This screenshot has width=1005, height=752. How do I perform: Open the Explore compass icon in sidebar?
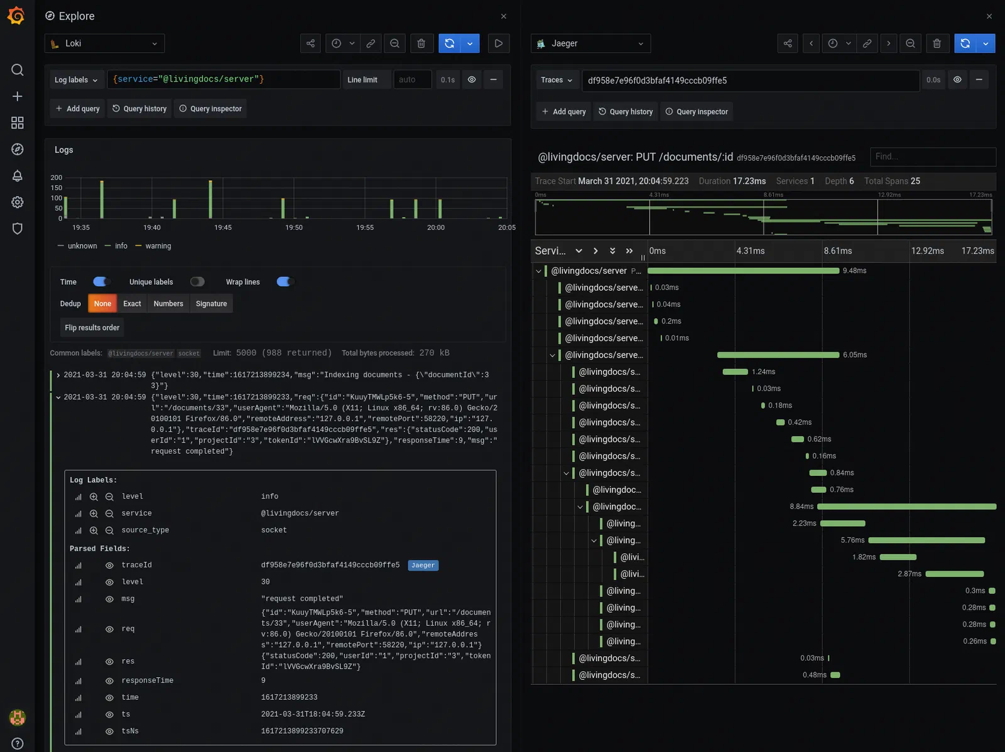pos(18,149)
